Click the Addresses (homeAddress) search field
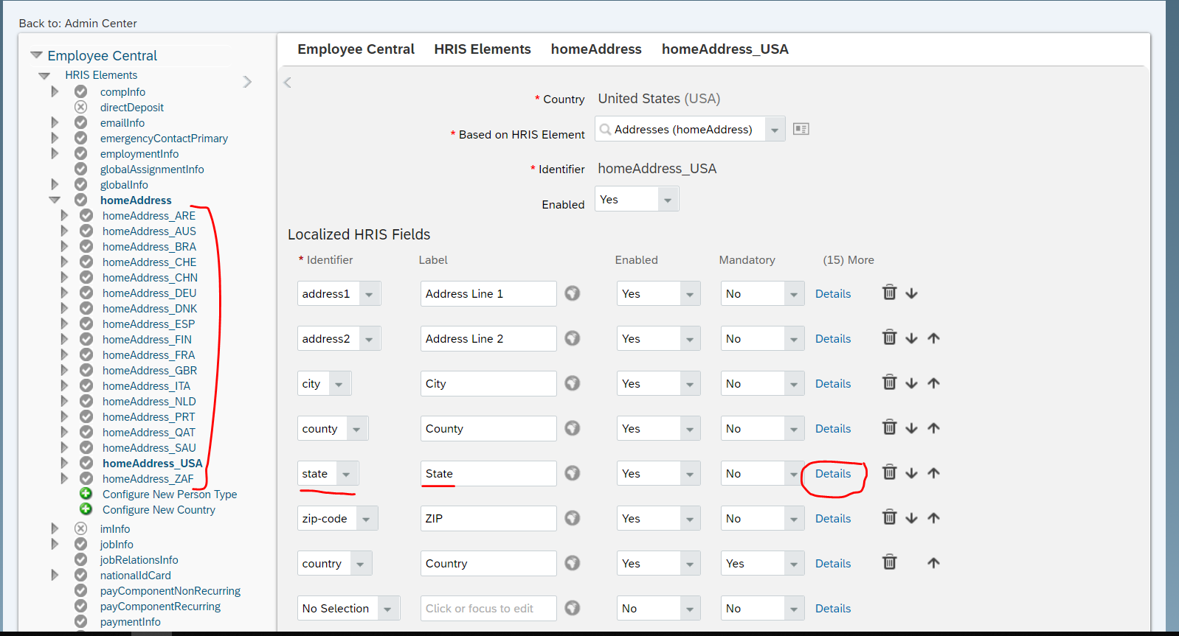Image resolution: width=1179 pixels, height=636 pixels. (680, 129)
